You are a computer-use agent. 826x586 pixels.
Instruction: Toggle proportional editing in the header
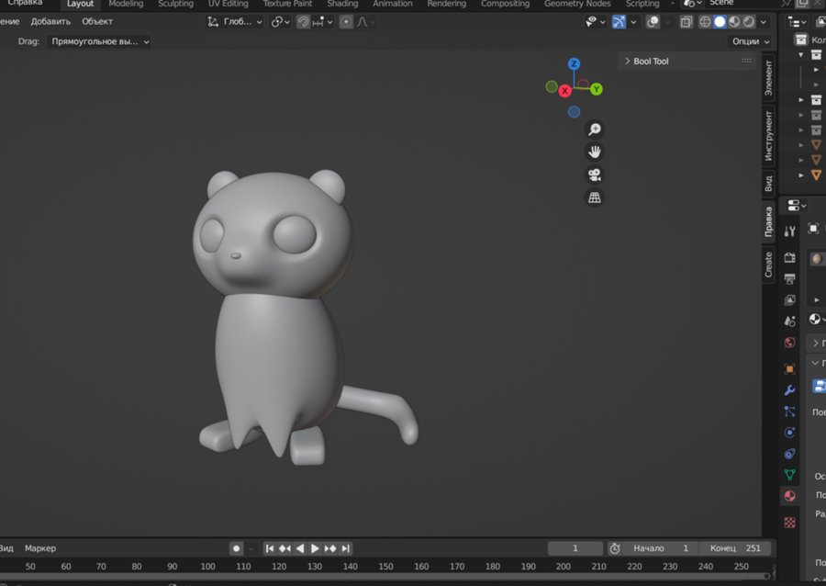click(x=346, y=21)
